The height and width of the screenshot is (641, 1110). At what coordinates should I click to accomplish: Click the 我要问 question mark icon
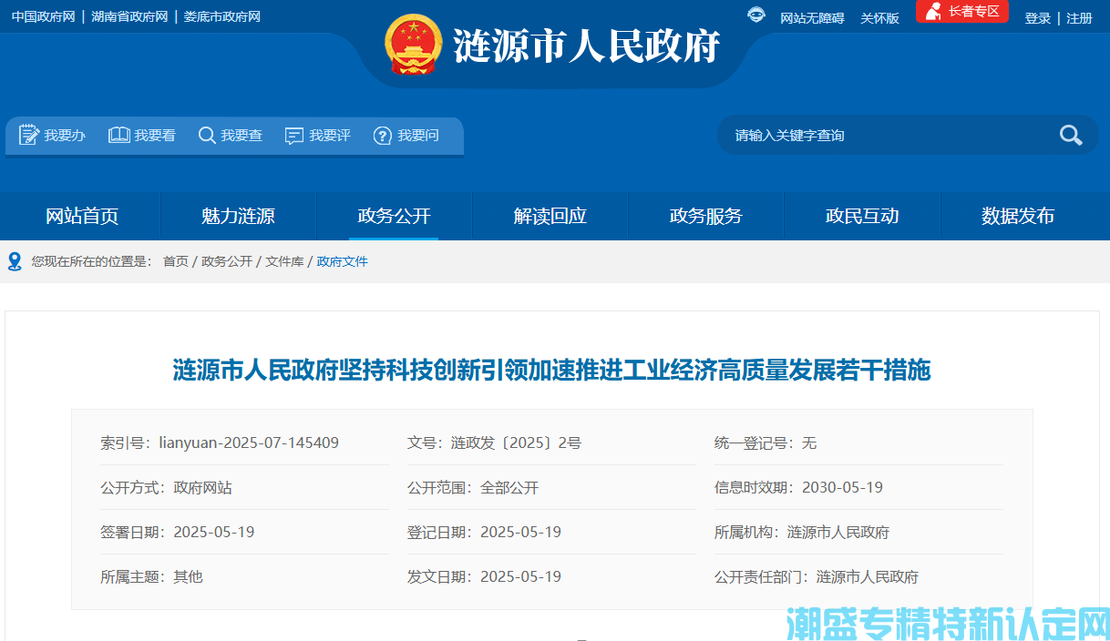click(x=383, y=135)
